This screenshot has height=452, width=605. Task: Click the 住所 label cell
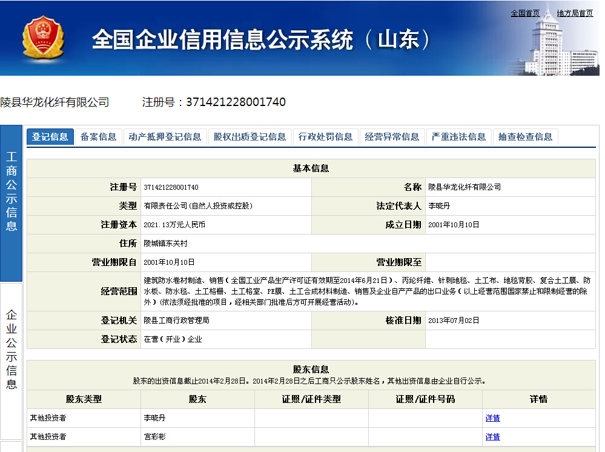click(84, 244)
